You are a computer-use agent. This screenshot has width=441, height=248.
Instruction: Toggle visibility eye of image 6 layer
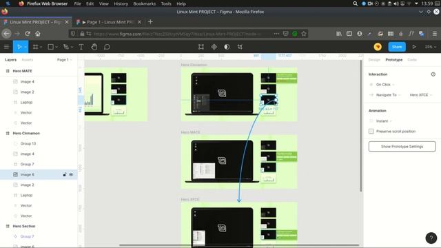tap(71, 174)
